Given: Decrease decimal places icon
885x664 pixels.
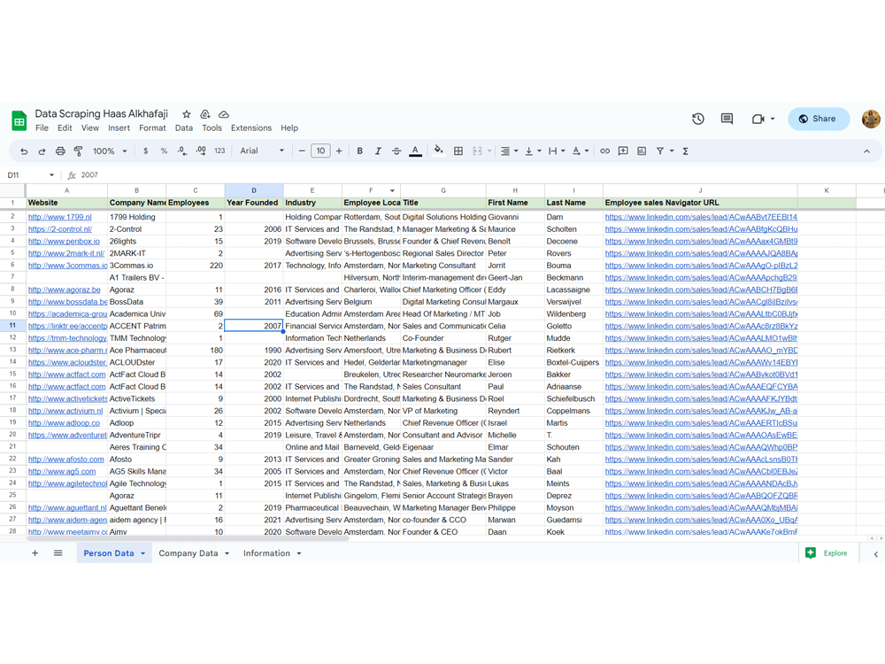Looking at the screenshot, I should click(x=181, y=151).
